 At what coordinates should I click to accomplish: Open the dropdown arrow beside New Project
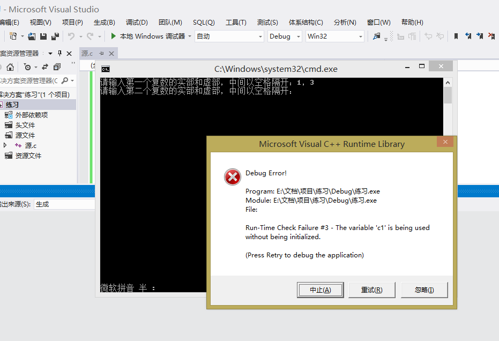coord(23,36)
